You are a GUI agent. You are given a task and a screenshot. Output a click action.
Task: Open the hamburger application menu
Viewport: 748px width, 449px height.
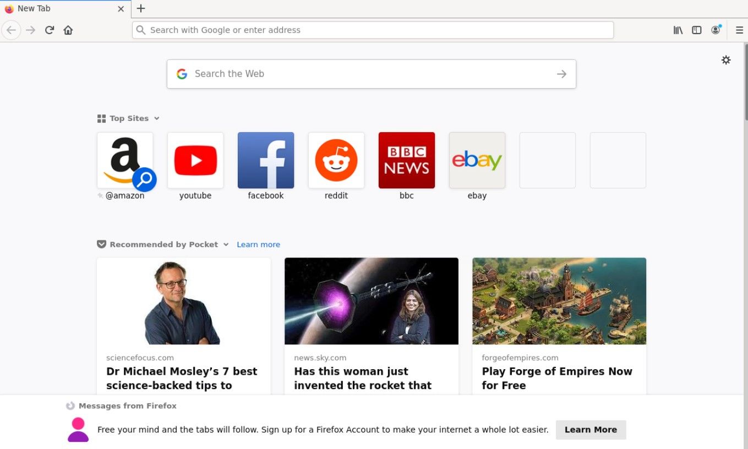739,30
